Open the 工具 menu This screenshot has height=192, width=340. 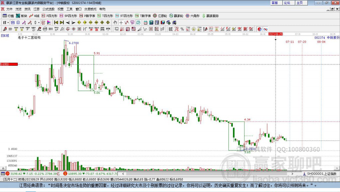69,9
